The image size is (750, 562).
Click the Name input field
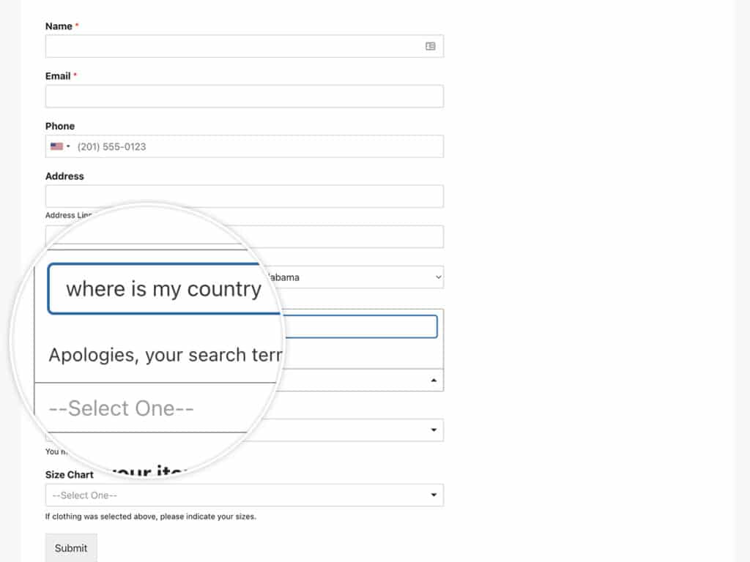(x=245, y=45)
